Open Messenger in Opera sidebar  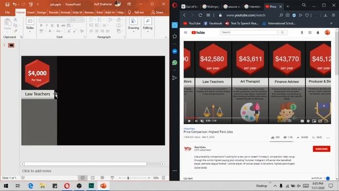tap(175, 51)
